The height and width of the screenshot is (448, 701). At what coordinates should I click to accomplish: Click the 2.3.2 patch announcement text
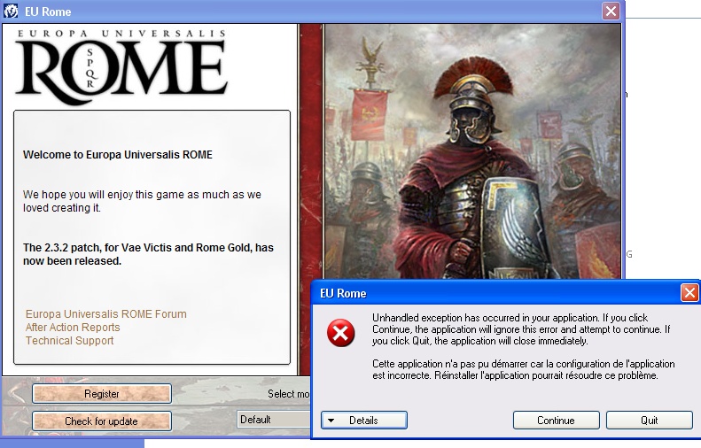148,254
